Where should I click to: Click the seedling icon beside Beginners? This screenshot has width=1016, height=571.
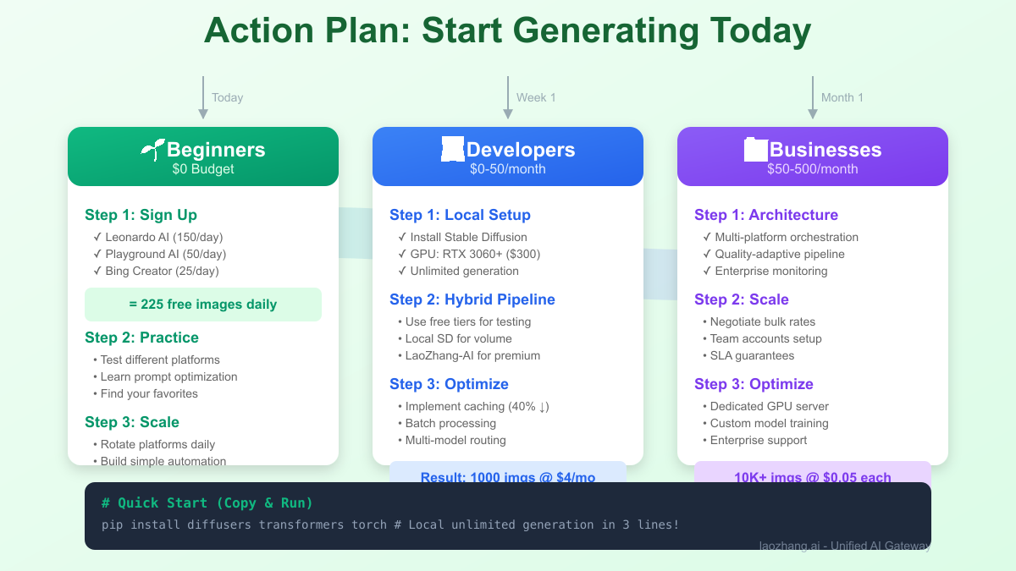pos(153,150)
